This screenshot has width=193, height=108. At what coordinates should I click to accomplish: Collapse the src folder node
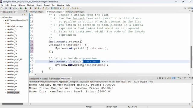click(x=3, y=23)
